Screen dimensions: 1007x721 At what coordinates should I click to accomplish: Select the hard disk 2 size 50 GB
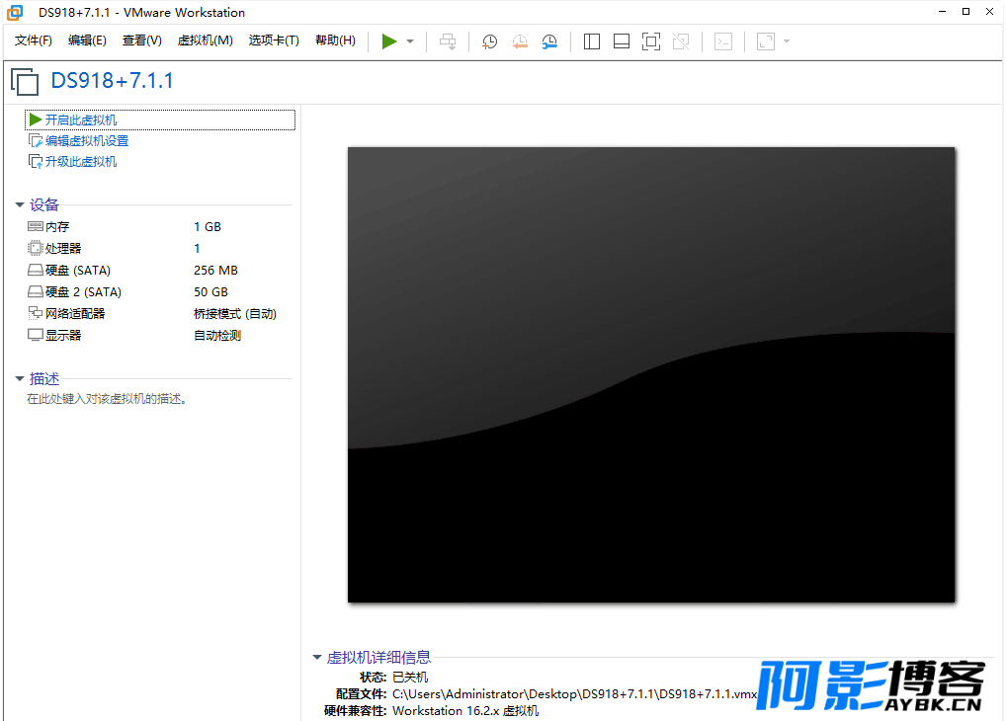coord(210,292)
